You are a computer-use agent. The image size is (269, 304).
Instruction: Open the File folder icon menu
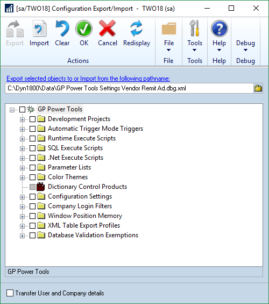(169, 29)
